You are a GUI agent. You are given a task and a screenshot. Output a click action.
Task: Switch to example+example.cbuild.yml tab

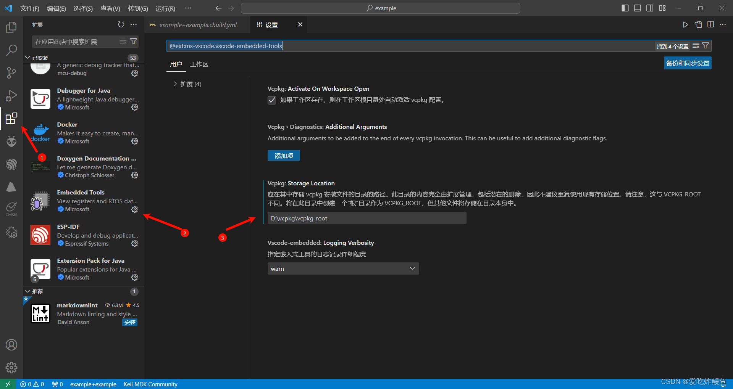(198, 25)
